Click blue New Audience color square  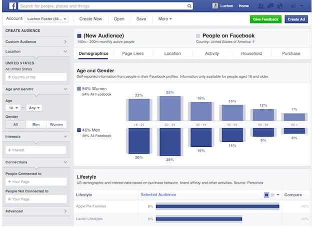click(x=79, y=36)
